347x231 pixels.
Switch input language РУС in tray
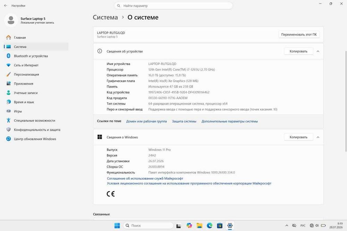coord(303,225)
